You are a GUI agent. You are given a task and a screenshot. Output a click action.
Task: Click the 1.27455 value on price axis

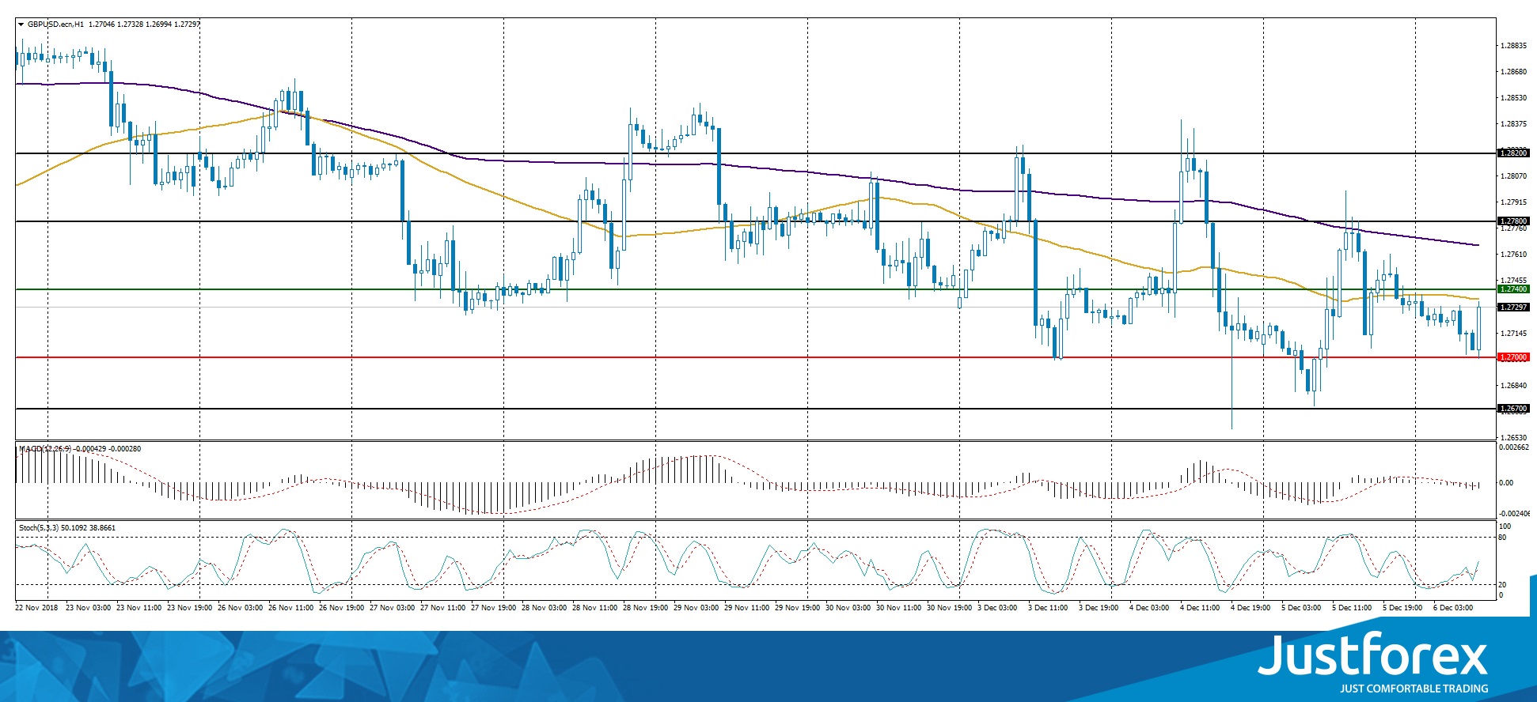1513,281
